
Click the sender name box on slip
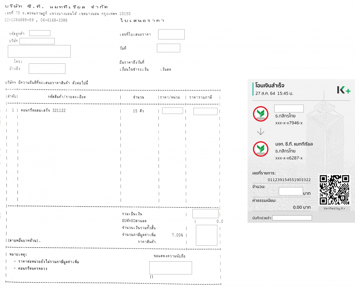click(289, 108)
